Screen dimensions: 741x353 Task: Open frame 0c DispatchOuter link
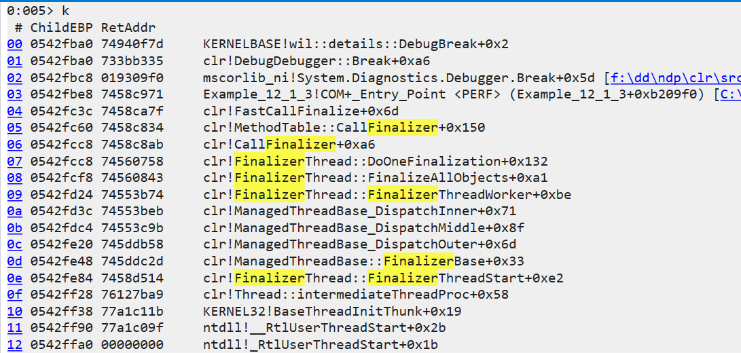pyautogui.click(x=15, y=245)
